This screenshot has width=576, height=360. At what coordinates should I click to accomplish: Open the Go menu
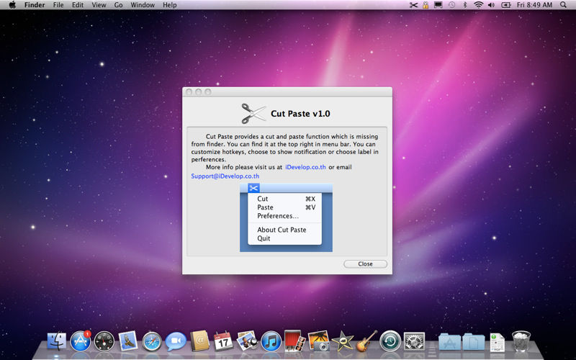(118, 5)
